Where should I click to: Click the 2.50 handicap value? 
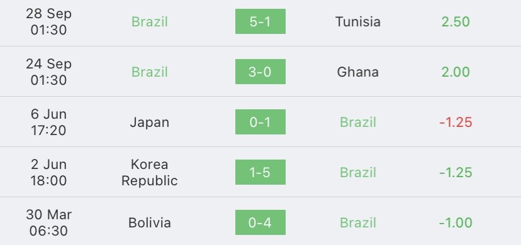point(456,22)
